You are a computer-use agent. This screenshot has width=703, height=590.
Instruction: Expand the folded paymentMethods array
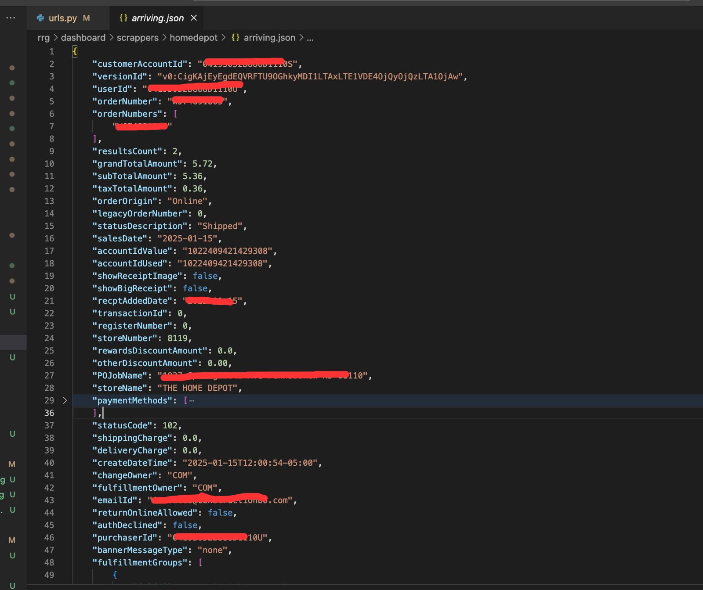tap(65, 400)
